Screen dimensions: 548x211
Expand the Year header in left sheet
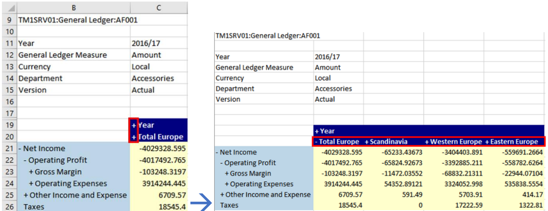point(134,125)
